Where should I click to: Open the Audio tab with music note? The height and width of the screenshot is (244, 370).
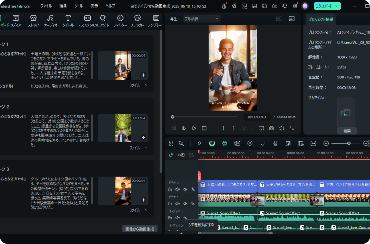point(51,21)
